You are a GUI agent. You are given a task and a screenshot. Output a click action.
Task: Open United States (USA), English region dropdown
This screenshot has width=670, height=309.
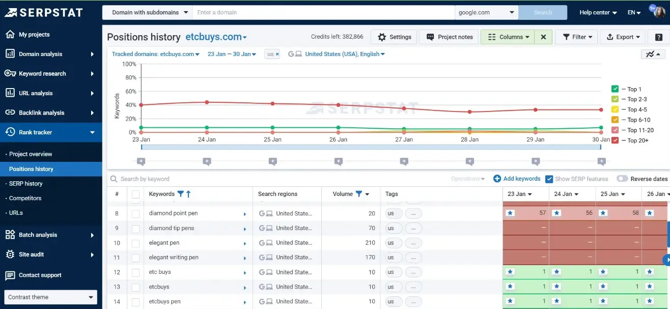tap(345, 54)
